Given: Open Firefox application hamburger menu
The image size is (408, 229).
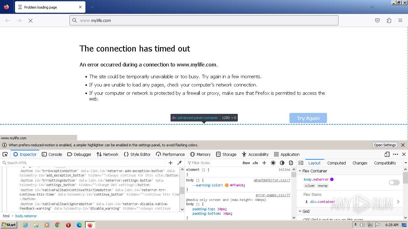Looking at the screenshot, I should (x=400, y=20).
